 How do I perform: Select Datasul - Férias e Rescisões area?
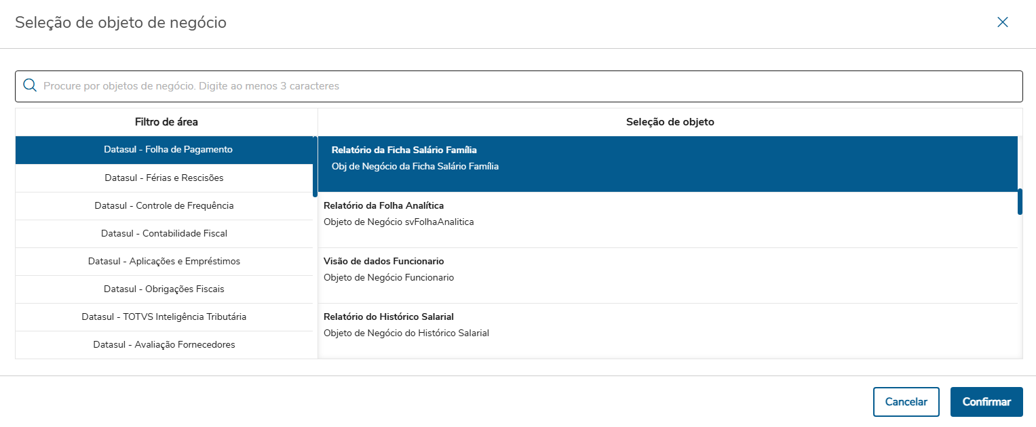164,178
